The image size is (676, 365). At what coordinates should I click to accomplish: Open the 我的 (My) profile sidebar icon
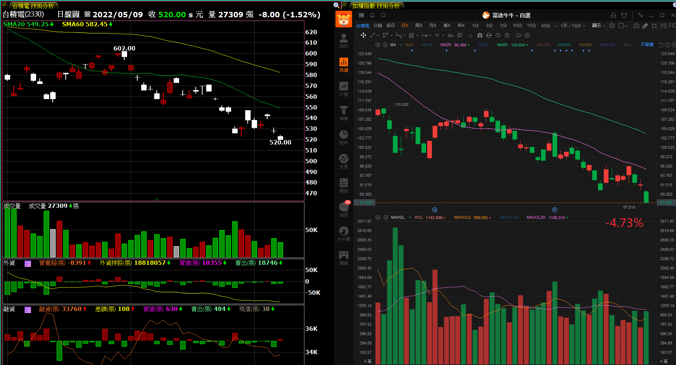click(343, 40)
